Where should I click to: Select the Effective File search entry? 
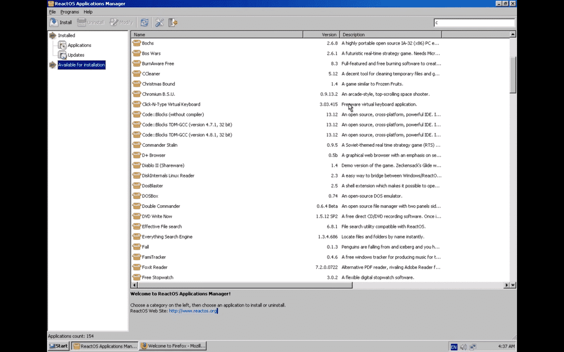tap(162, 226)
